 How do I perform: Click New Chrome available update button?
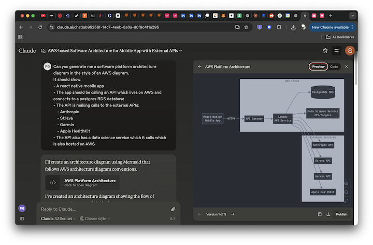tap(333, 27)
